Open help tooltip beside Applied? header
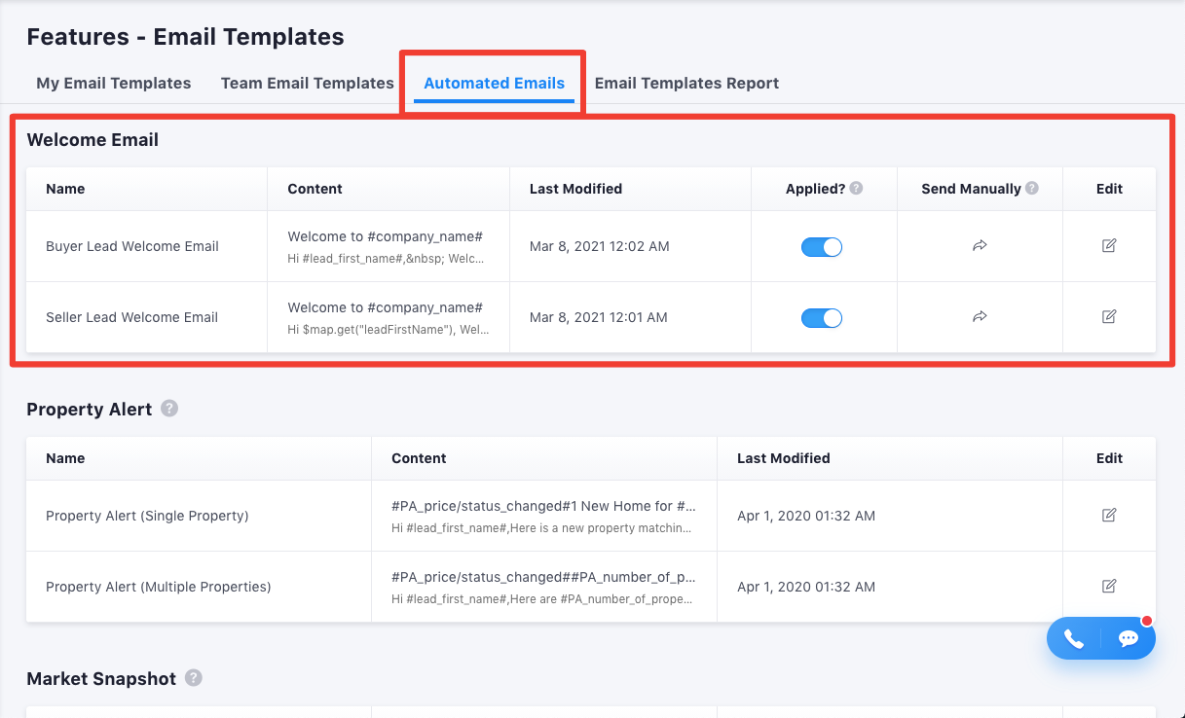This screenshot has height=718, width=1185. point(856,189)
